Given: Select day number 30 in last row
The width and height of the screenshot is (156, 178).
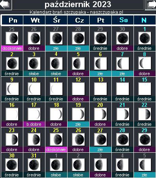Looking at the screenshot, I should click(12, 155).
